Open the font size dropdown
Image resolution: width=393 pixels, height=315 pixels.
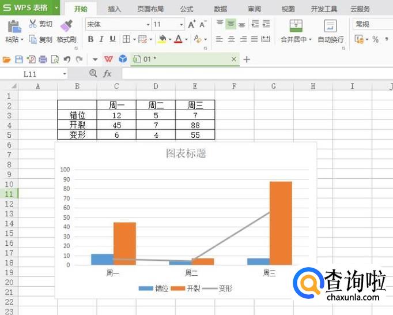182,24
